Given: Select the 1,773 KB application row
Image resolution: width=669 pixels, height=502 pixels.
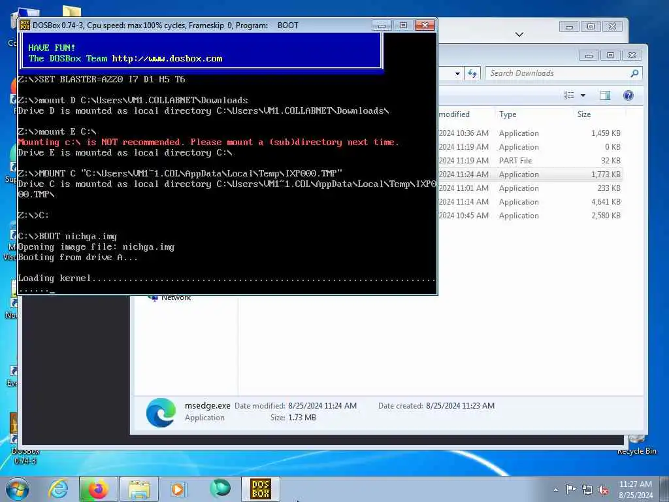Looking at the screenshot, I should point(529,174).
